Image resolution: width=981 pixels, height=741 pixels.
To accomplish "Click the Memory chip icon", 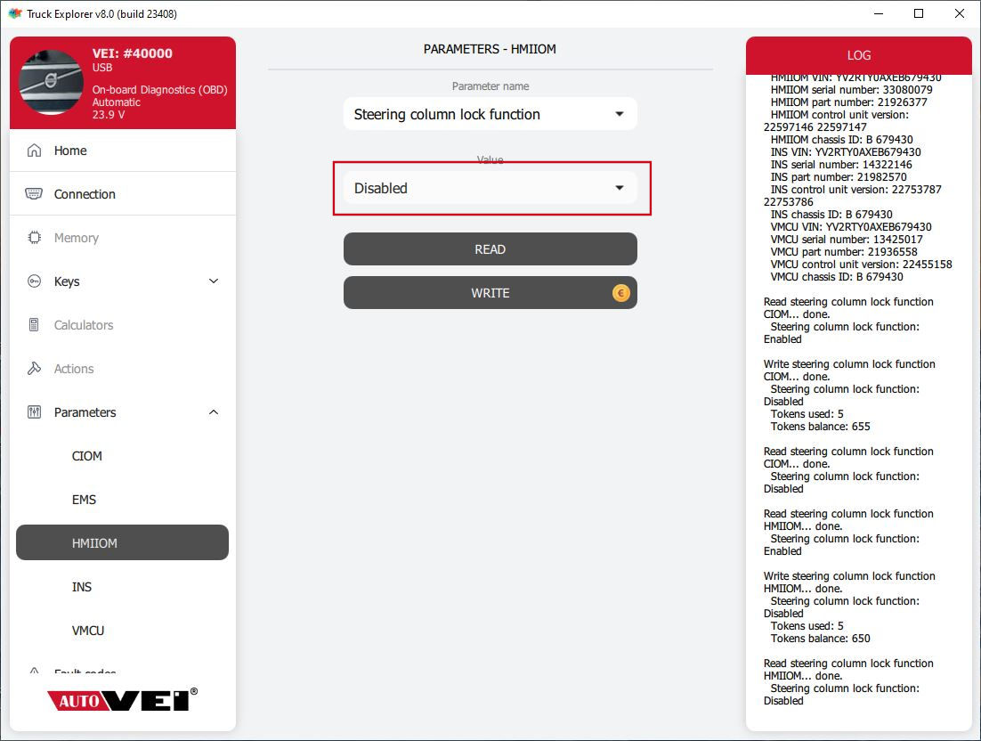I will coord(35,238).
